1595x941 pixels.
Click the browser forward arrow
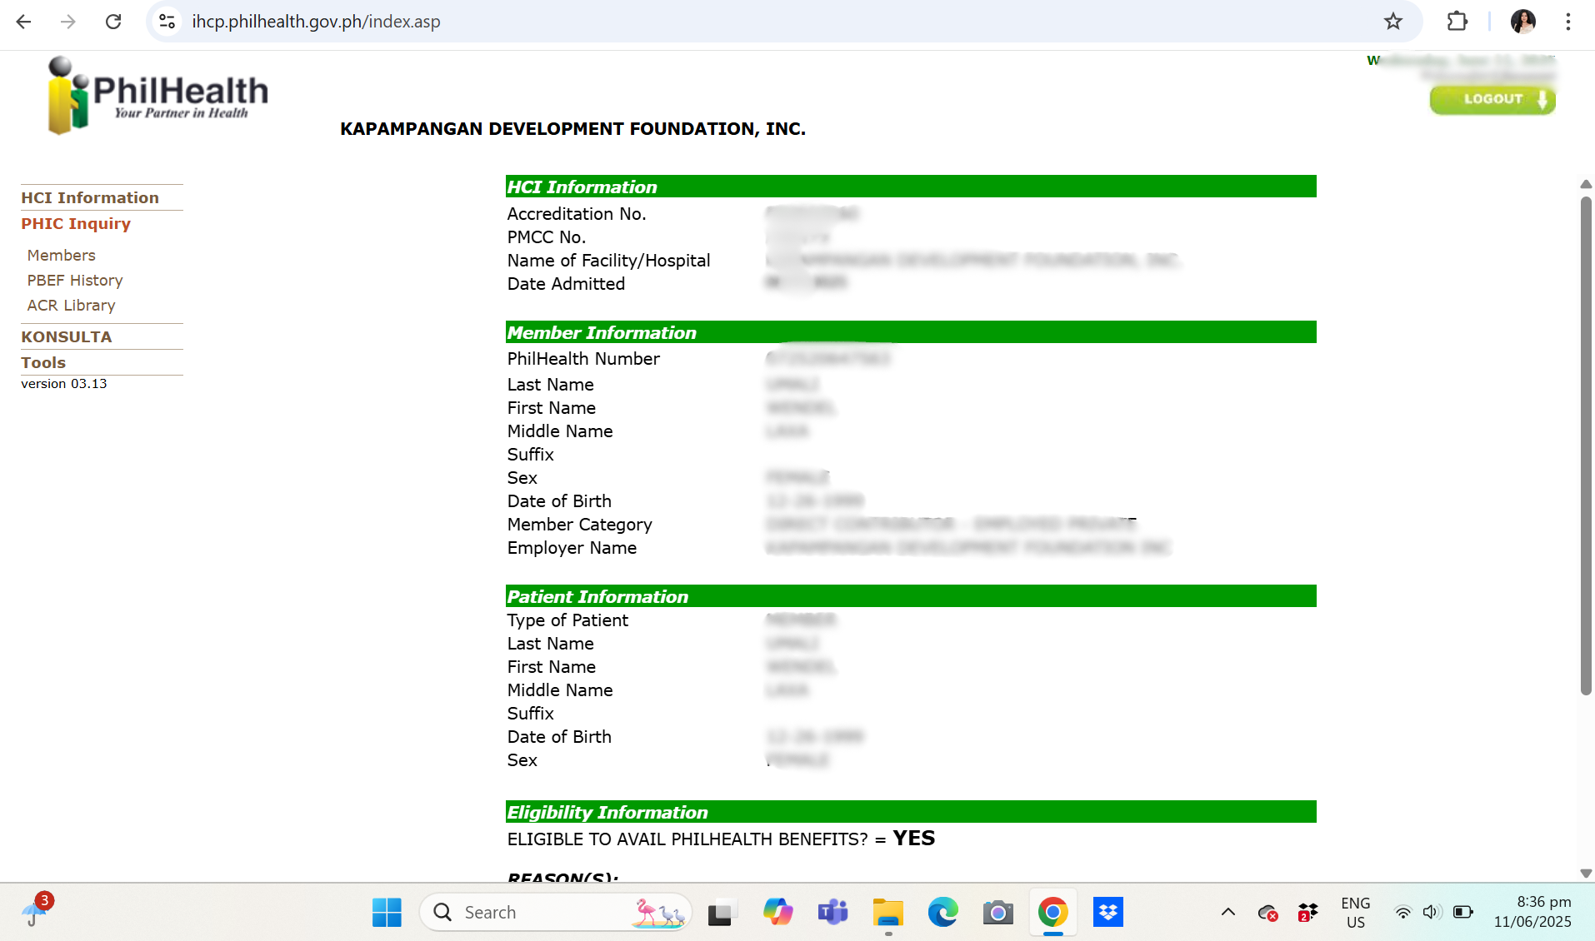(x=68, y=22)
